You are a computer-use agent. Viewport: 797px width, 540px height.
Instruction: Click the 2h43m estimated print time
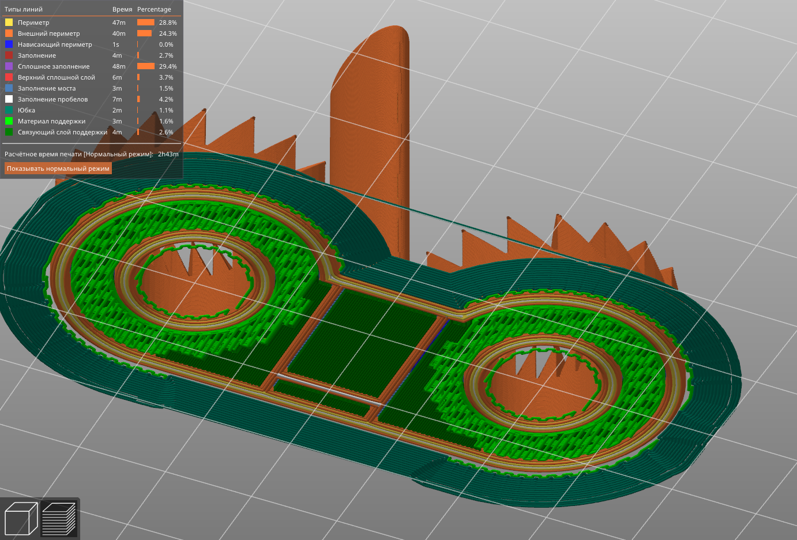click(x=168, y=154)
